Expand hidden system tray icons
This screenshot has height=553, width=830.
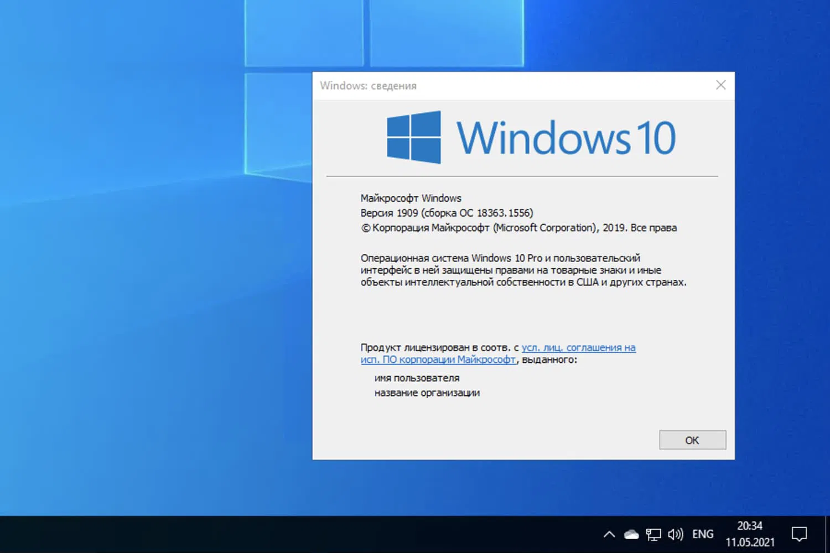tap(609, 533)
